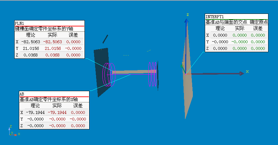The width and height of the screenshot is (278, 145).
Task: Select INTERPT1 theoretical Y value -0.0000
Action: (220, 42)
